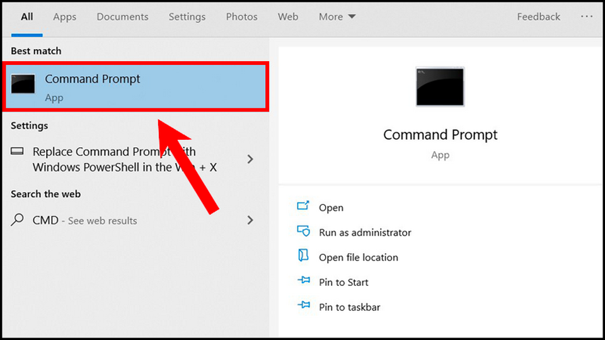Viewport: 605px width, 340px height.
Task: Click the settings icon beside Replace Command Prompt
Action: click(18, 152)
